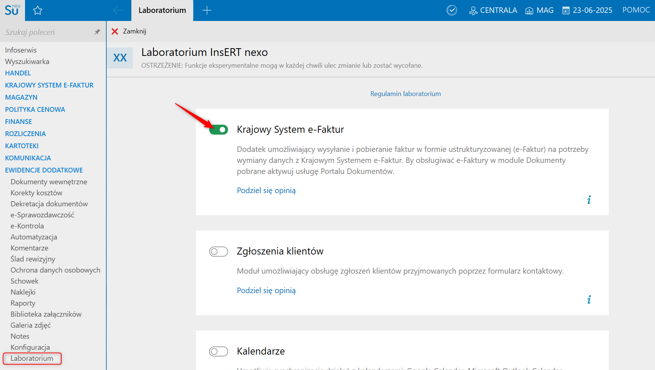Click the Zamknij close button
The height and width of the screenshot is (370, 655).
(129, 31)
